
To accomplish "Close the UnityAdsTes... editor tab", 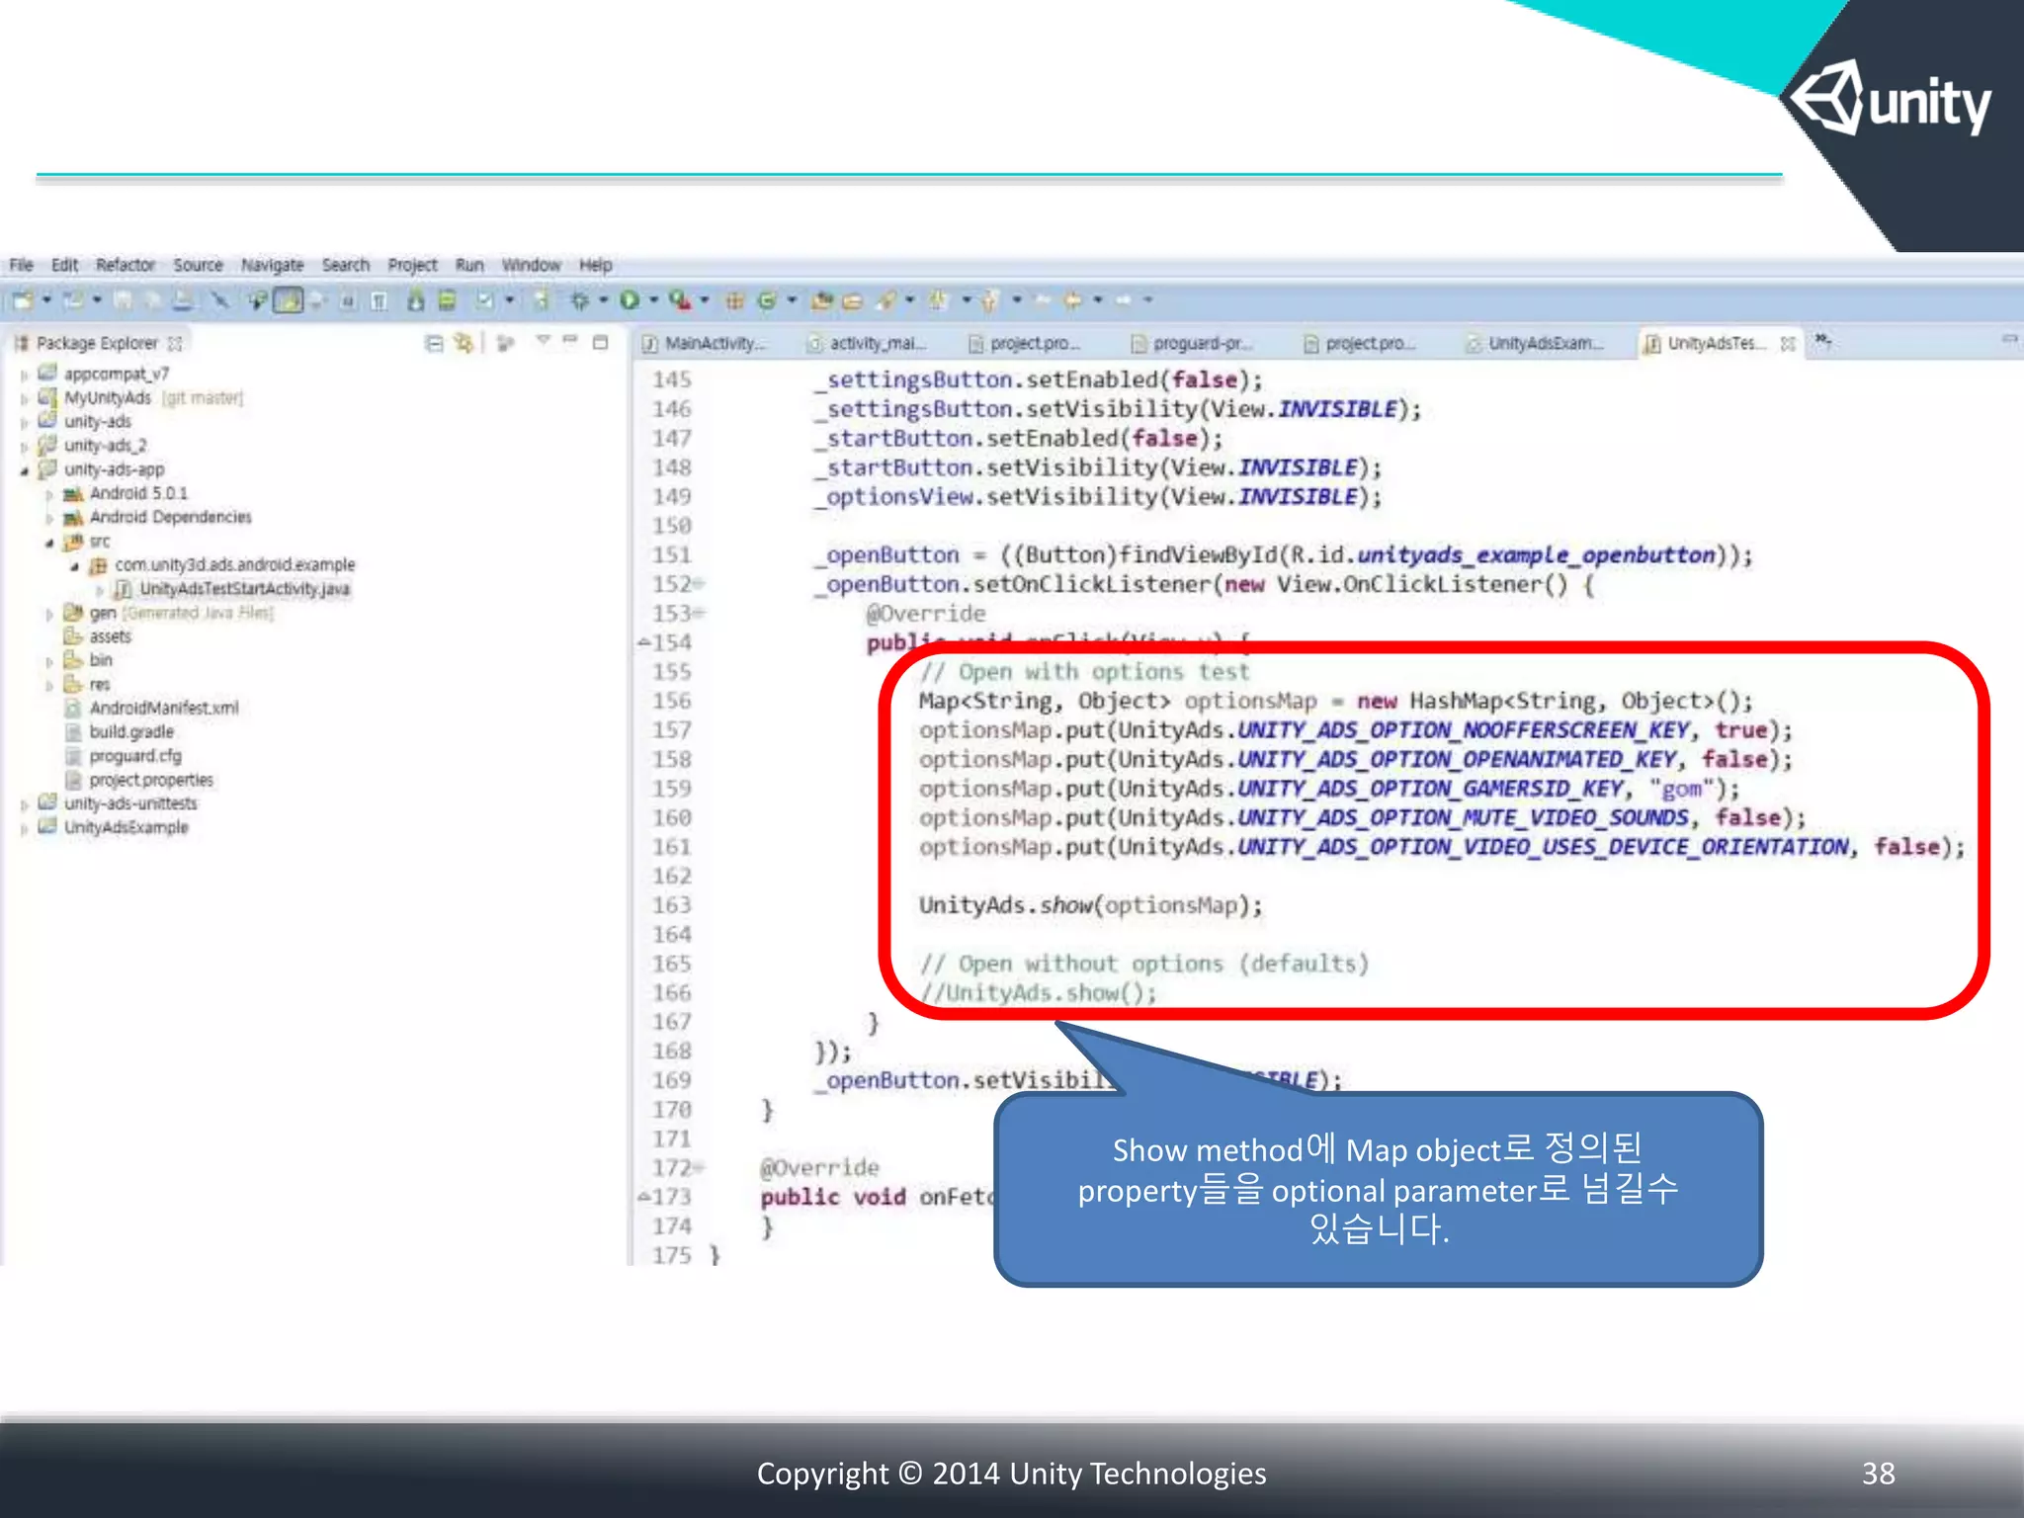I will click(1787, 344).
